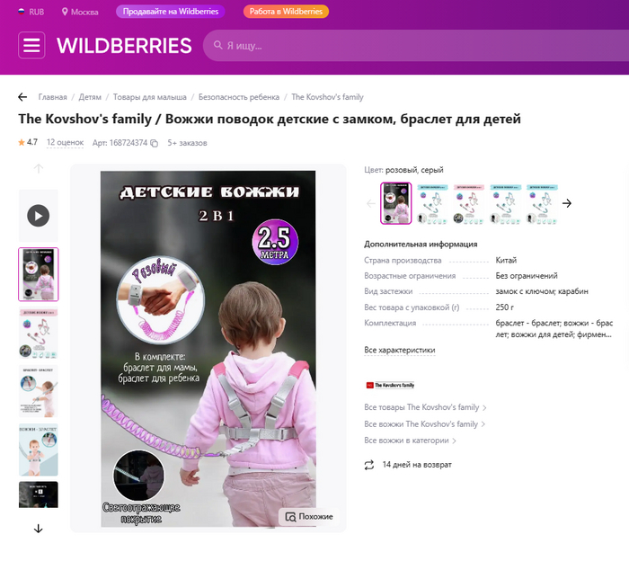Focus the Я ищу search field
Screen dimensions: 629x561
pyautogui.click(x=415, y=45)
